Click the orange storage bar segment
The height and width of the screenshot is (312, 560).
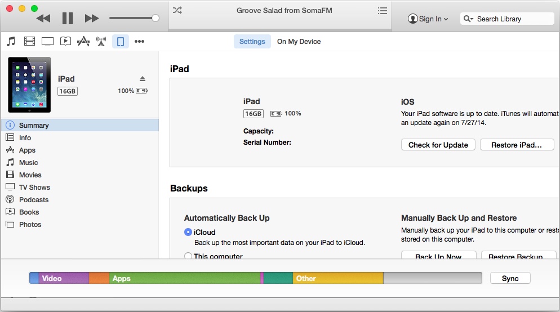[x=99, y=278]
